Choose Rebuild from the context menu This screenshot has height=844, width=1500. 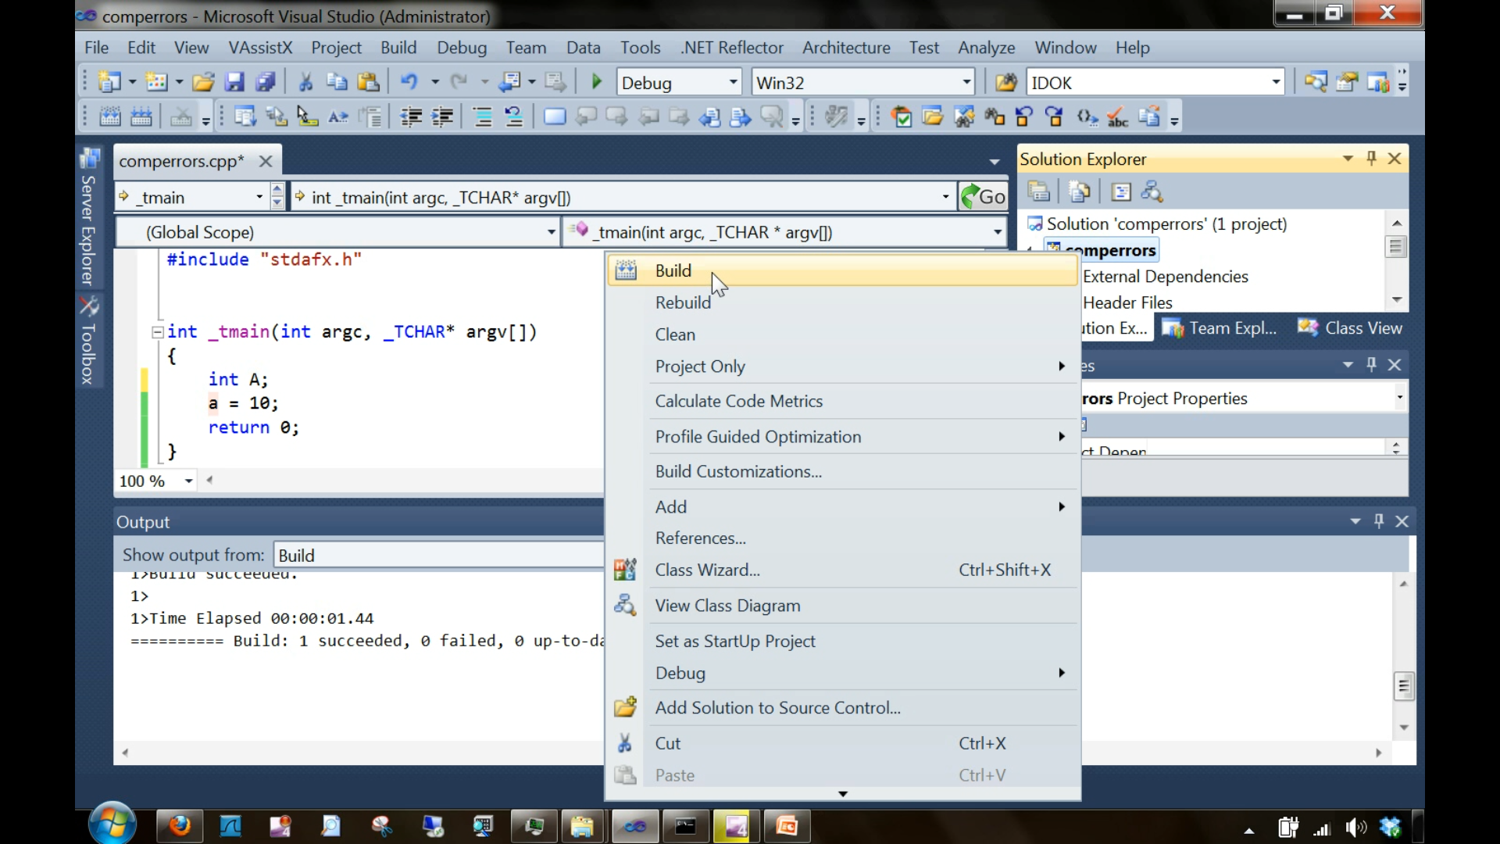pyautogui.click(x=683, y=302)
